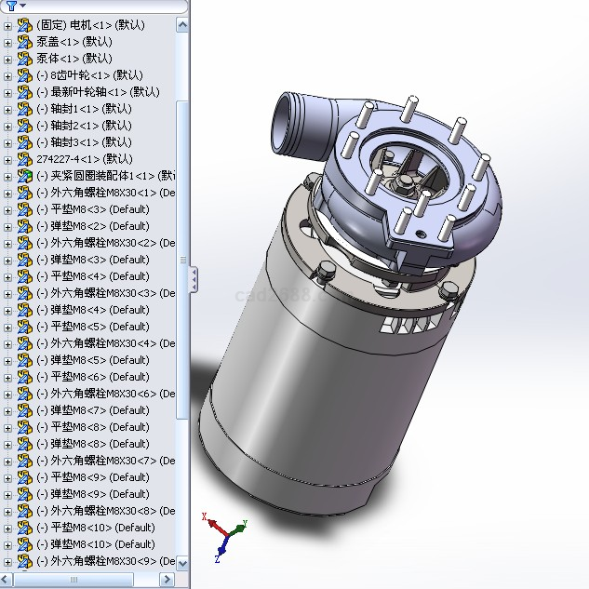Screen dimensions: 589x589
Task: Click the part icon next to 泵盖<1>
Action: [x=25, y=42]
